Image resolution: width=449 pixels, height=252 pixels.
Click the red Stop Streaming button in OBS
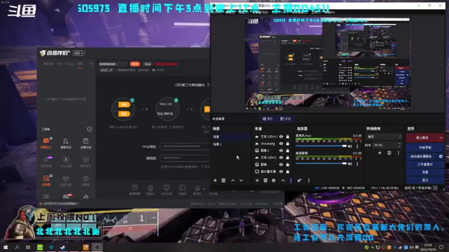[x=422, y=138]
